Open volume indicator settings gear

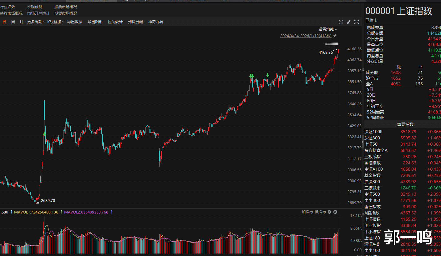coord(330,212)
